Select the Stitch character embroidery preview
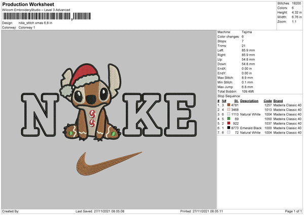 pyautogui.click(x=91, y=102)
